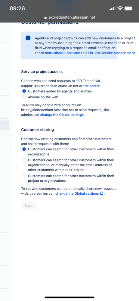Click change the Global settings under Customer sharing

(x=77, y=193)
